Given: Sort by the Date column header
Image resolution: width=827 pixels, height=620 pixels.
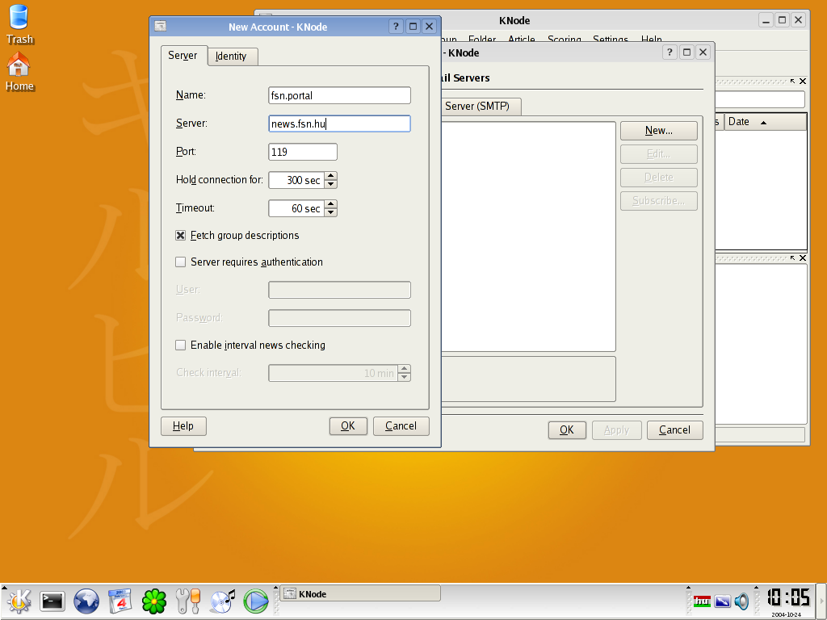Looking at the screenshot, I should click(766, 122).
